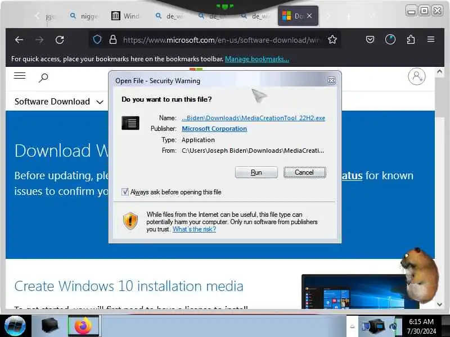The width and height of the screenshot is (450, 337).
Task: Open the Windows Start orb
Action: (15, 326)
